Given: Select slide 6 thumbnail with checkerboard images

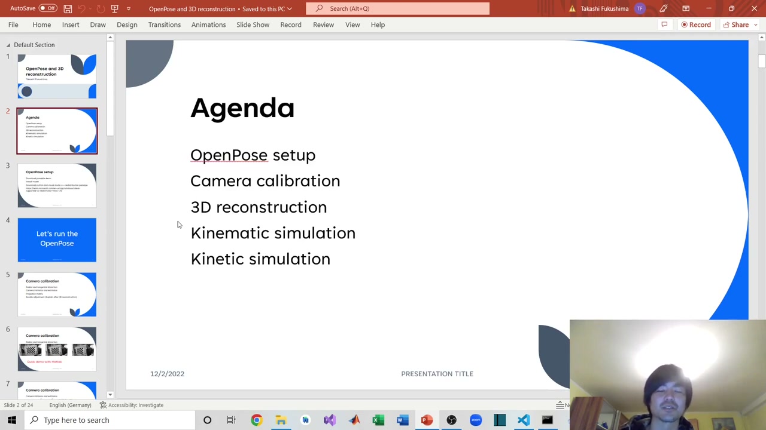Looking at the screenshot, I should (57, 349).
